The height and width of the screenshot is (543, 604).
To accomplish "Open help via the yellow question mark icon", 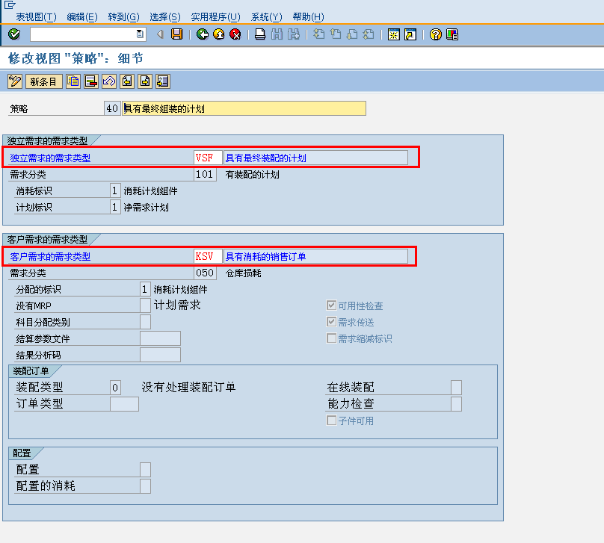I will tap(436, 34).
